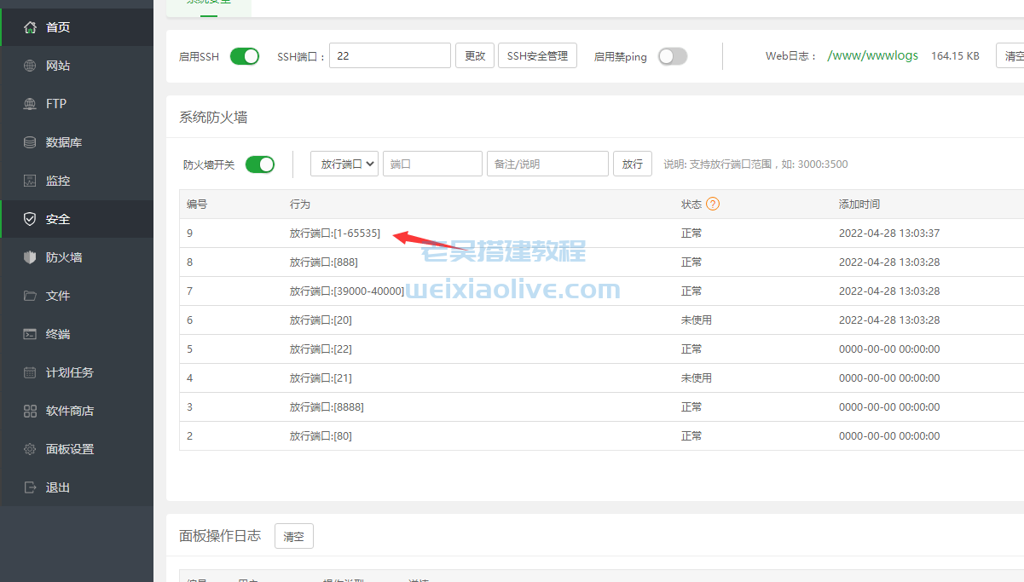Open the 放行端口 dropdown
The image size is (1024, 582).
tap(344, 163)
